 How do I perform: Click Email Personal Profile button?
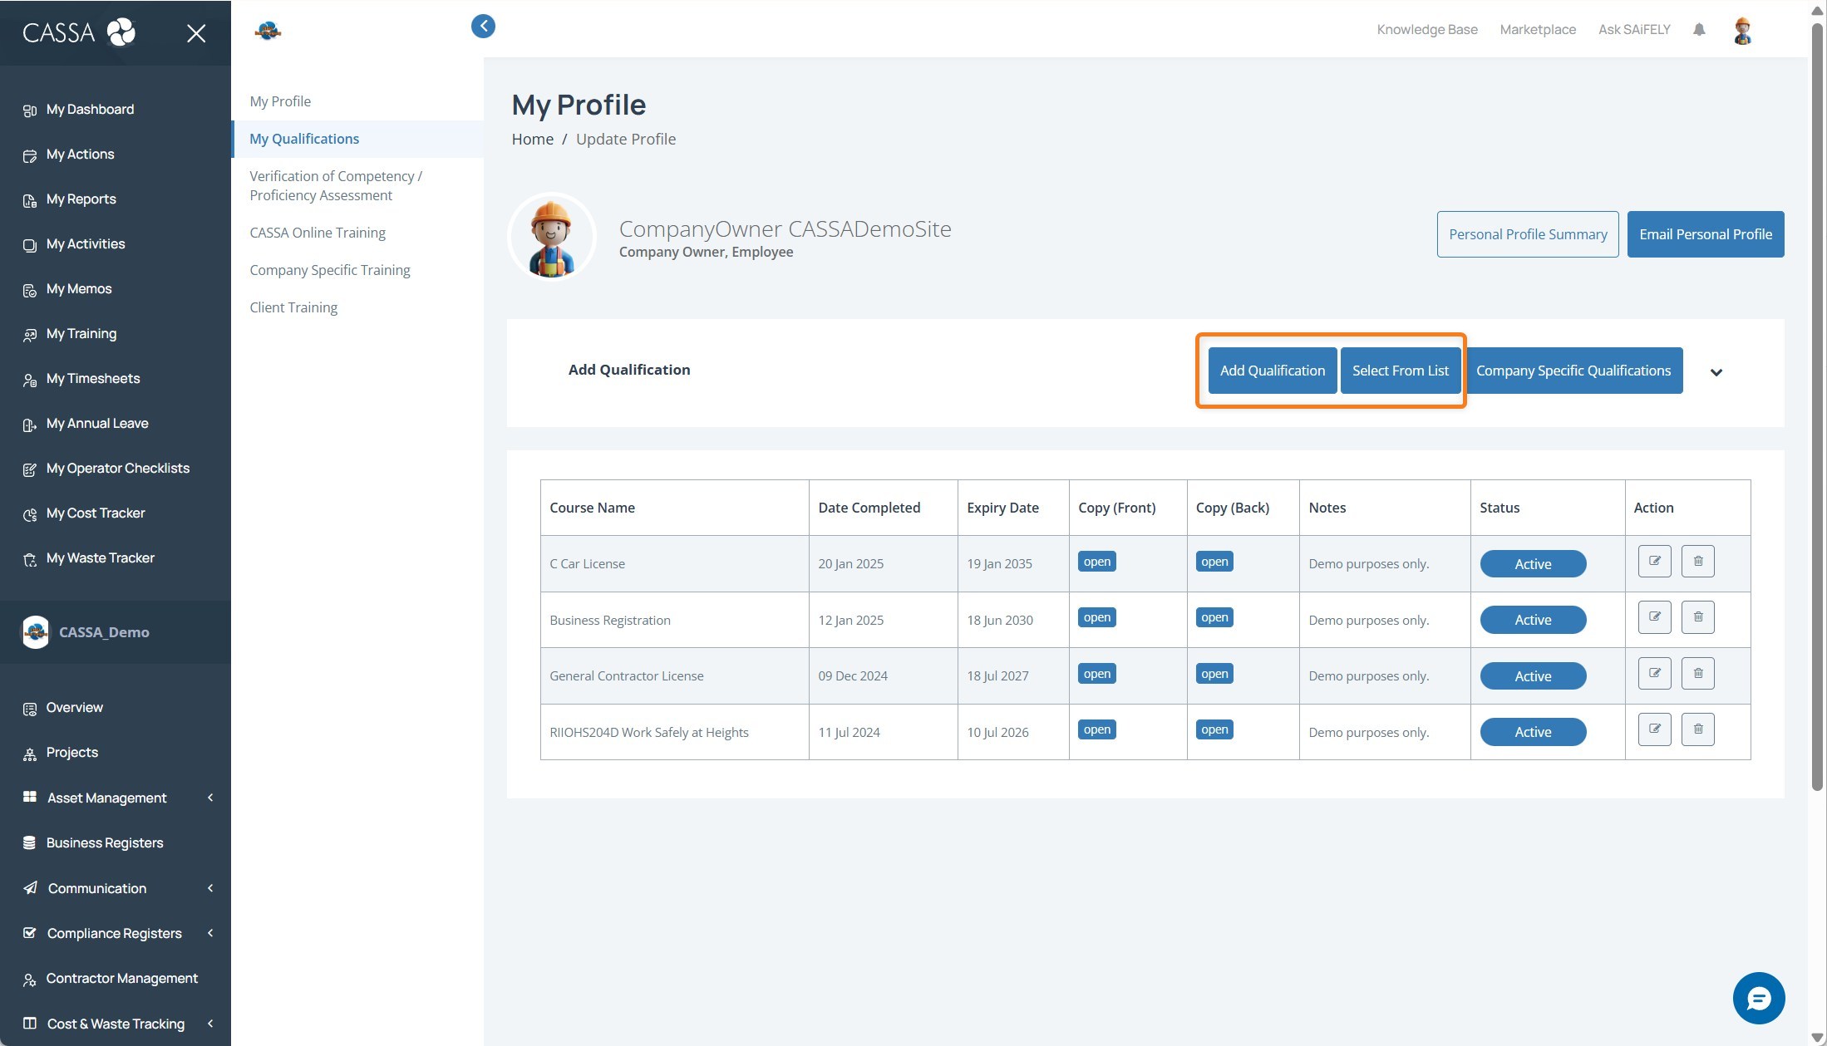1705,234
